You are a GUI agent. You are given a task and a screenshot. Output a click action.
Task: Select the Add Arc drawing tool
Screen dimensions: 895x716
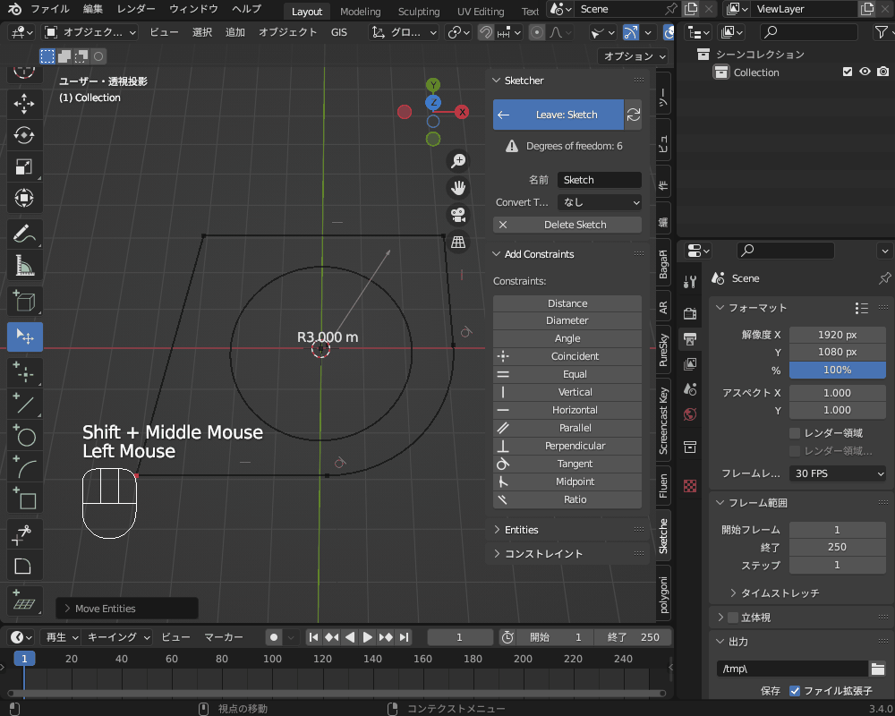(x=23, y=467)
